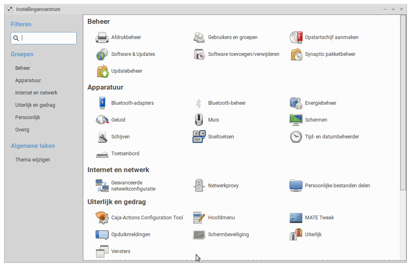Click the Tijd- en datumbeheerder clock icon
This screenshot has height=267, width=411.
tap(296, 137)
